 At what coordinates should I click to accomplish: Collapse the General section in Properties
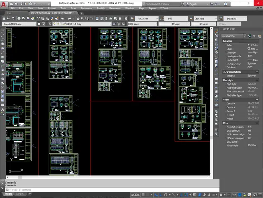257,41
